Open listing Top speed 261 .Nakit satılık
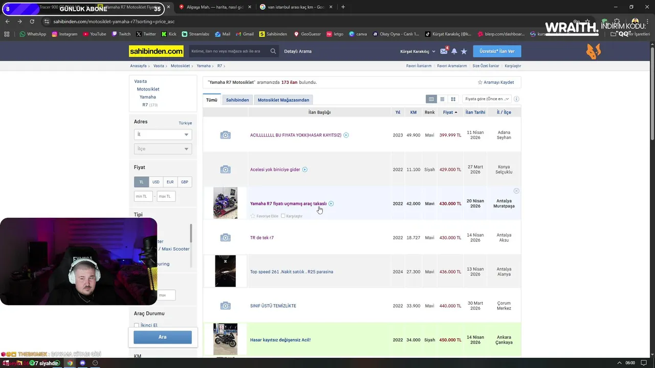The image size is (655, 368). pos(292,272)
